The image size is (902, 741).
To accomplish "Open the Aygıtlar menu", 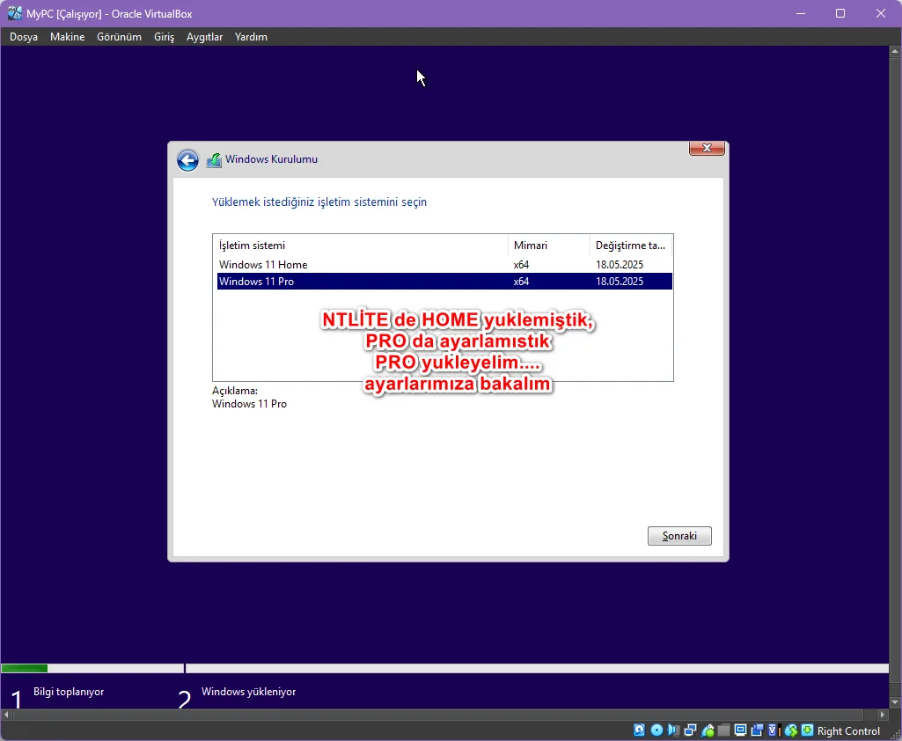I will [x=204, y=37].
